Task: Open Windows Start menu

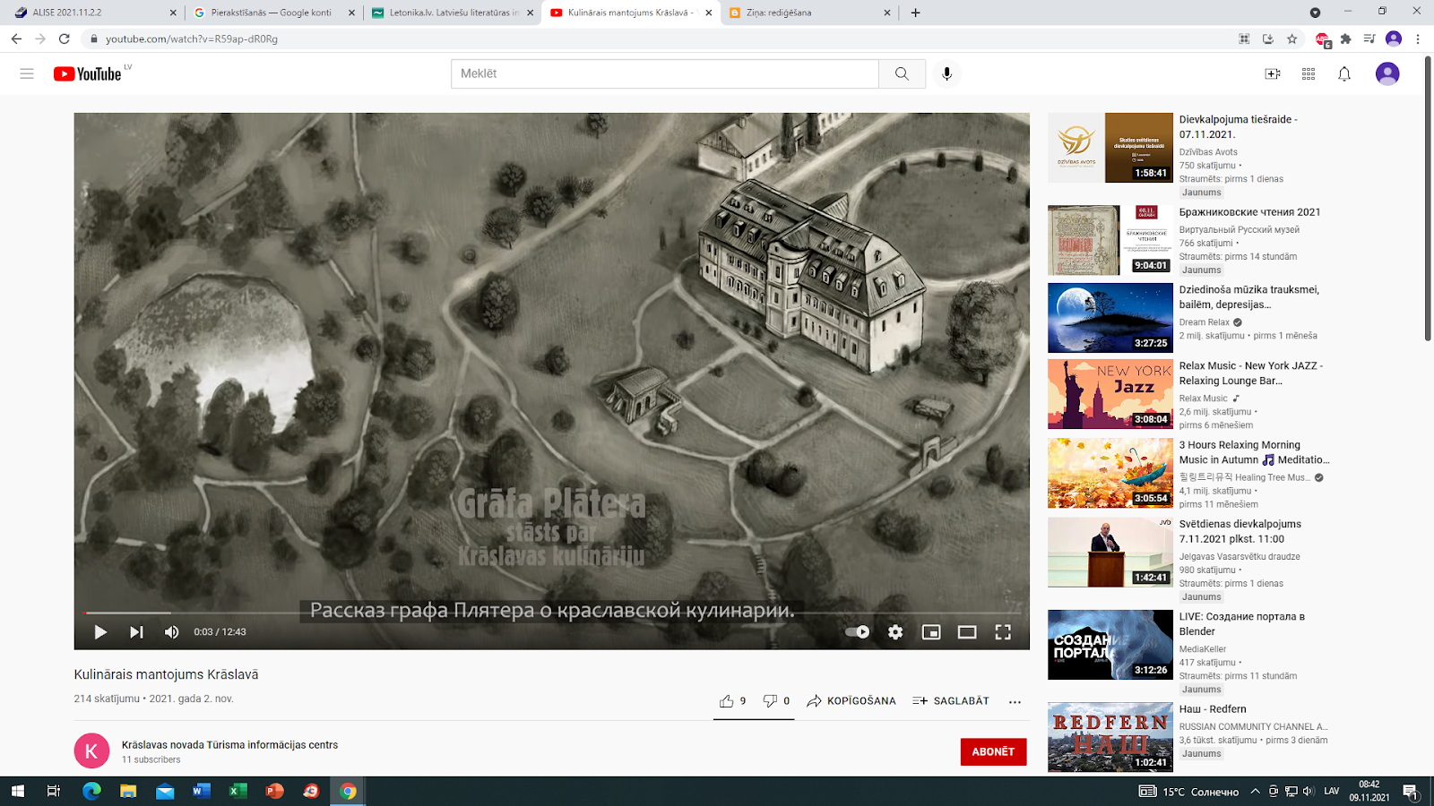Action: click(17, 791)
